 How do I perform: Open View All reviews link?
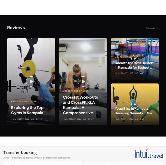152,28
